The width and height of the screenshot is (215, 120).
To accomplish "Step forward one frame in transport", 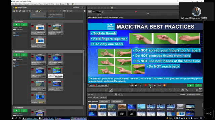I will point(155,85).
